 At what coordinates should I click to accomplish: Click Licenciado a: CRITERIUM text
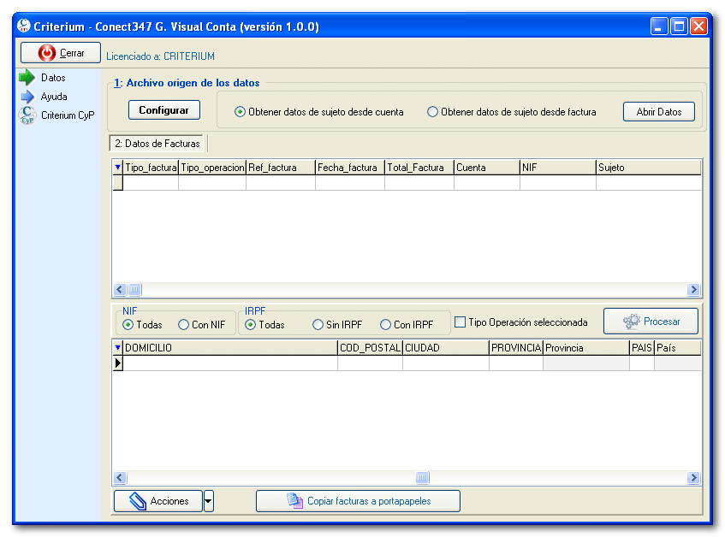click(x=160, y=56)
